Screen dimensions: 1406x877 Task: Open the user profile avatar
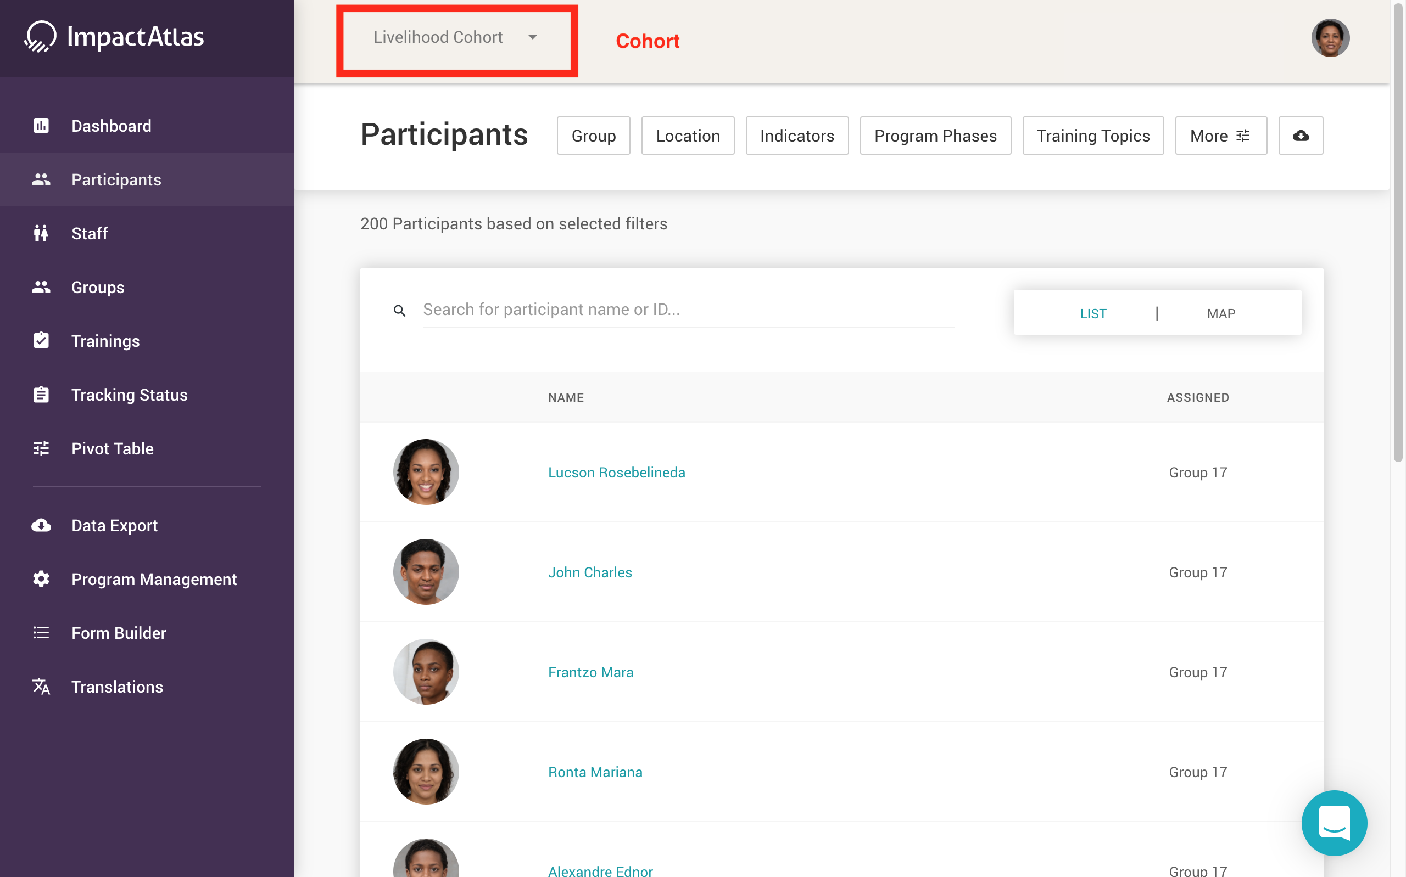(x=1330, y=38)
